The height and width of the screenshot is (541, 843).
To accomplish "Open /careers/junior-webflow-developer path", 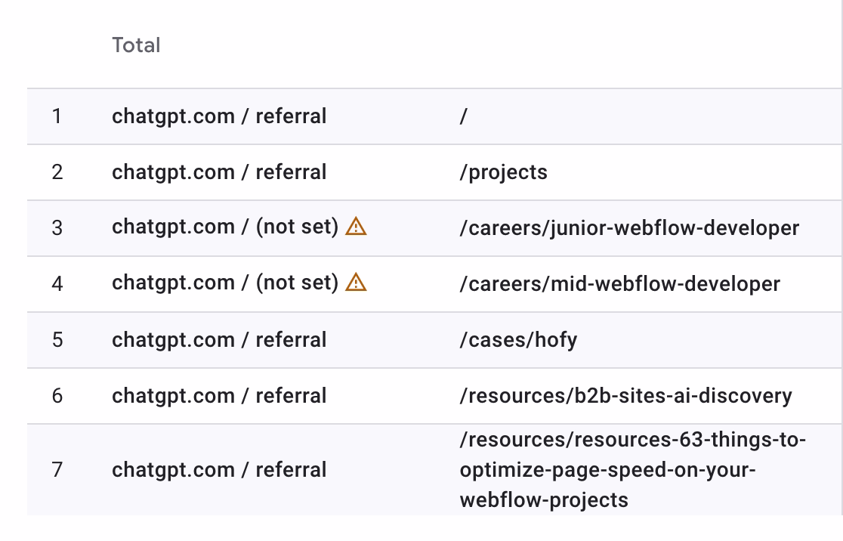I will pyautogui.click(x=629, y=228).
